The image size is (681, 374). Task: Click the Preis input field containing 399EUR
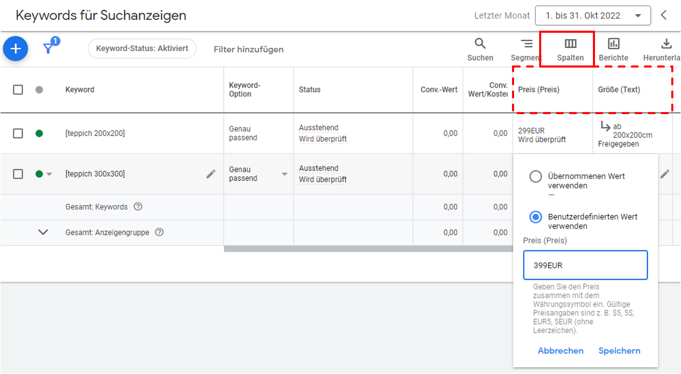(585, 265)
